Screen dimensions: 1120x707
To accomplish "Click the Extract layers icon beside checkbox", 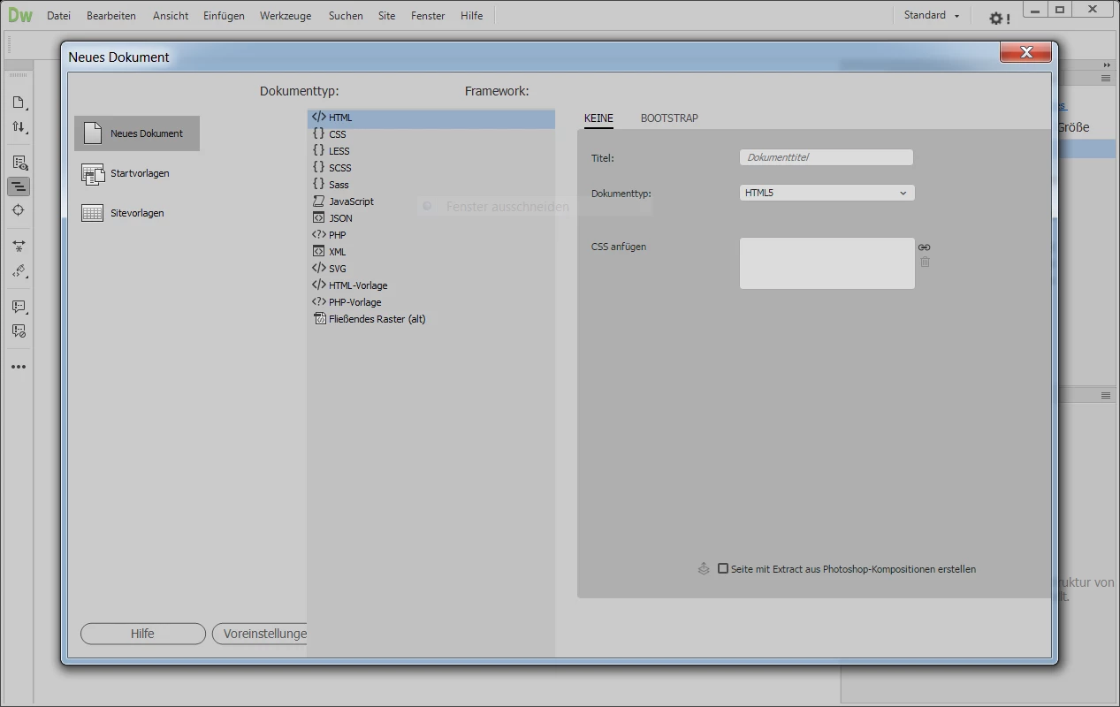I will 704,569.
